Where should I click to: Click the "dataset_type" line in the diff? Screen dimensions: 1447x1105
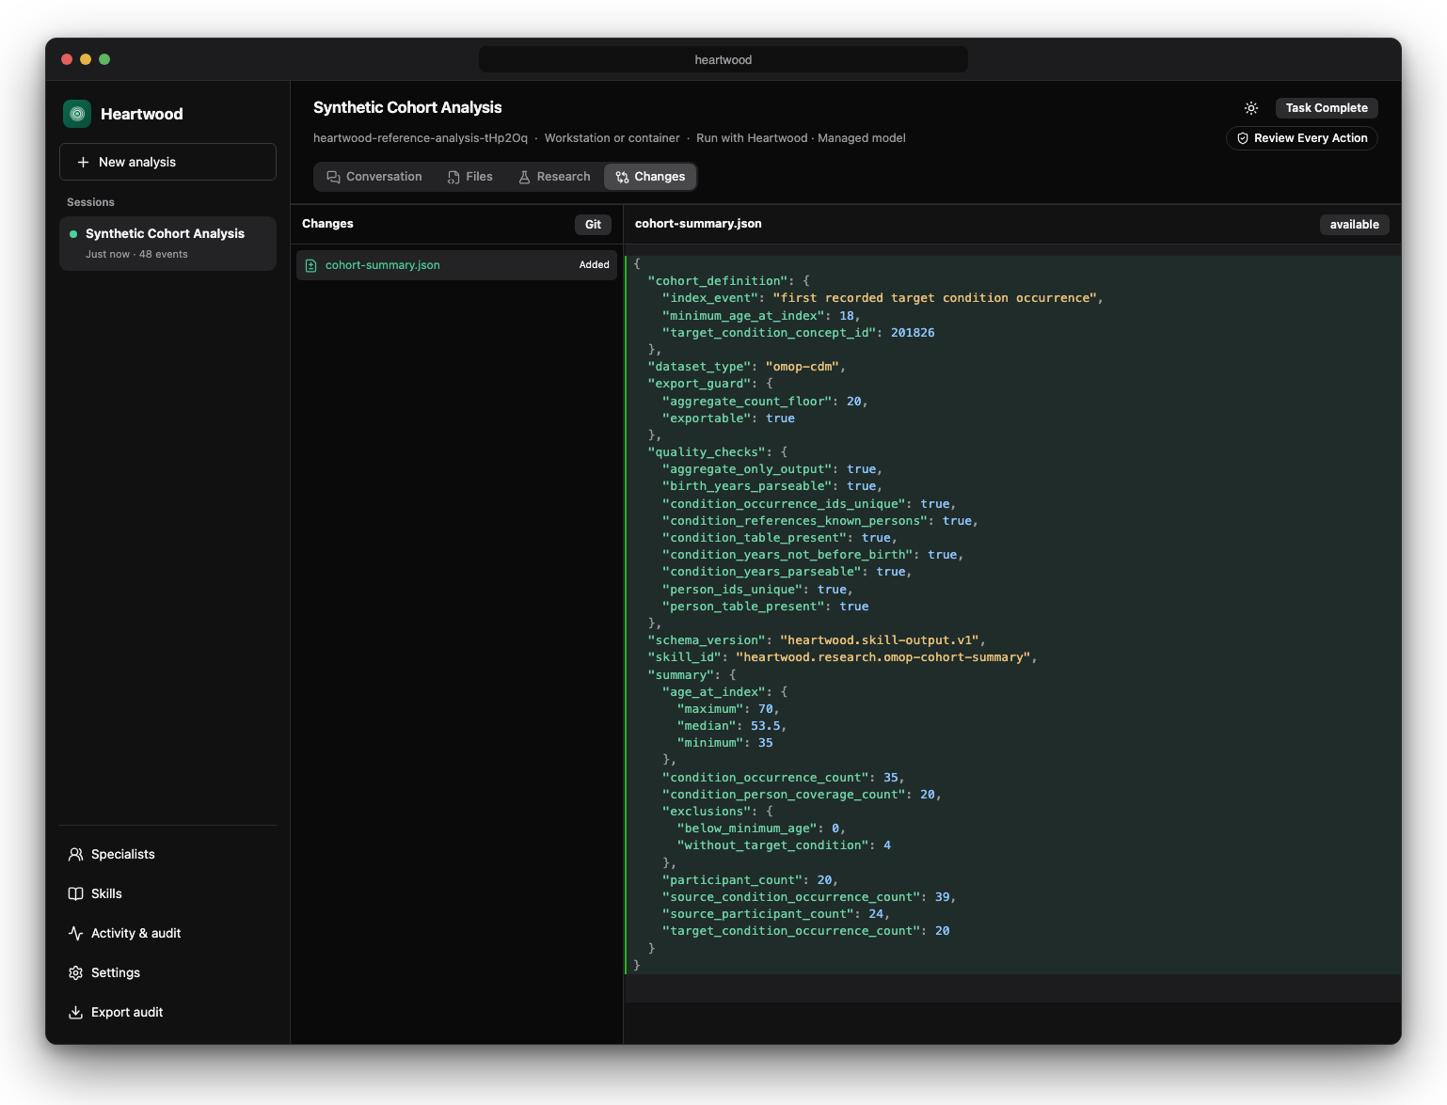click(x=746, y=367)
